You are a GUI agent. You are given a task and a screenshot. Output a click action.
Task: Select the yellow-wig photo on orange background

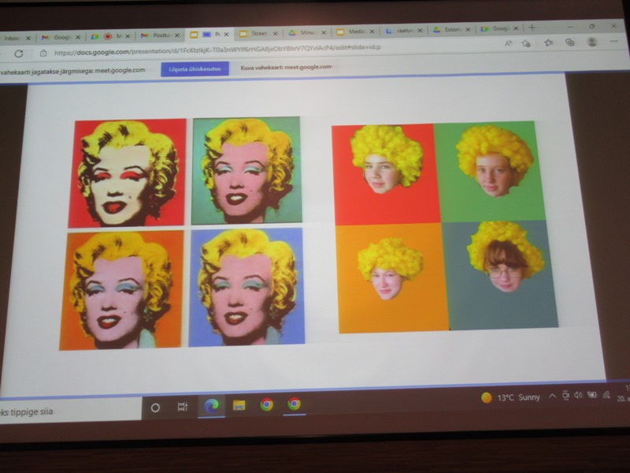click(x=393, y=278)
